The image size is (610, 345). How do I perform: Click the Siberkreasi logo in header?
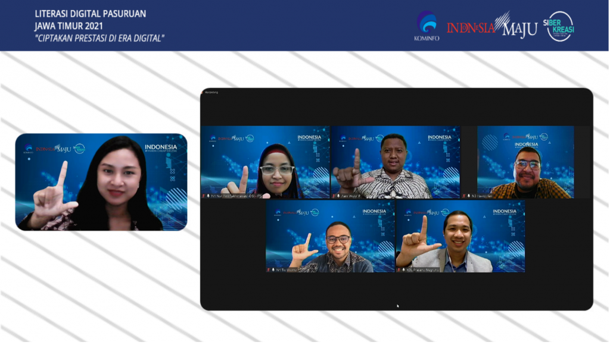(x=561, y=26)
